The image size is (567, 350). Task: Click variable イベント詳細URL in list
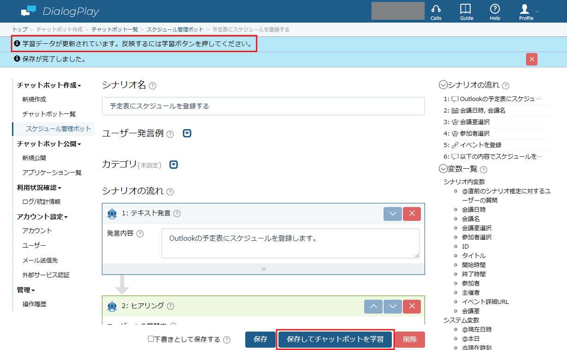coord(485,302)
